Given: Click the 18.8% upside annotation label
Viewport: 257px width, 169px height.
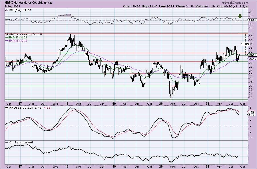Looking at the screenshot, I should pos(245,44).
